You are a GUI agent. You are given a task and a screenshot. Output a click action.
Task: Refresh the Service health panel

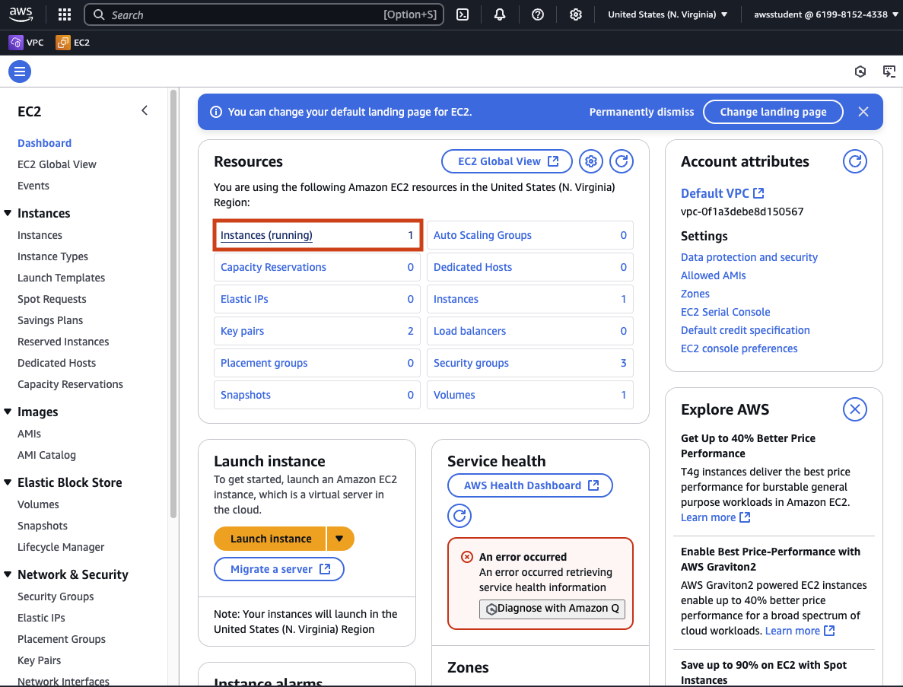459,515
